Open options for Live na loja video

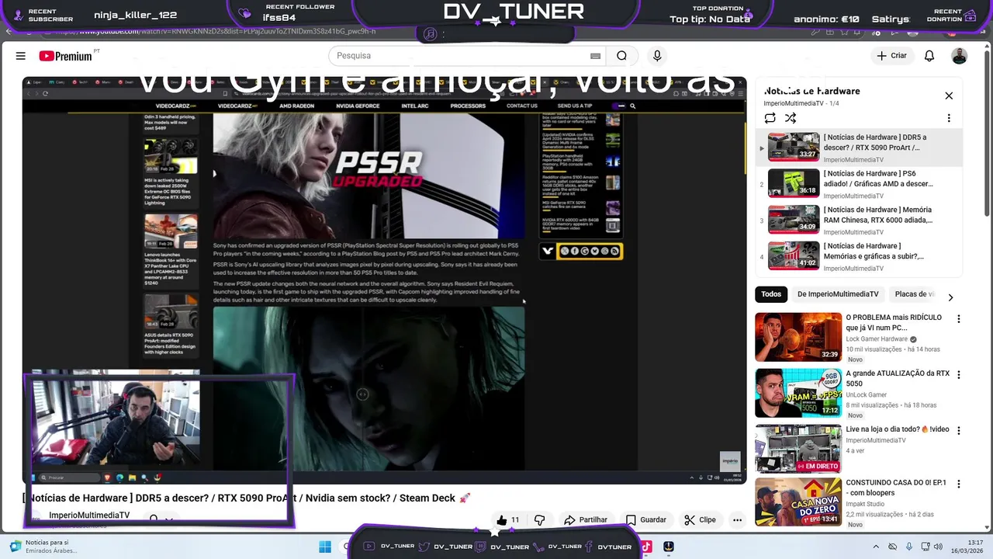(x=959, y=431)
